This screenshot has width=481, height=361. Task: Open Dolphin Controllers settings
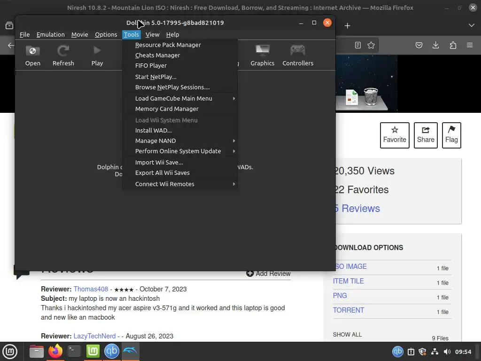click(298, 55)
